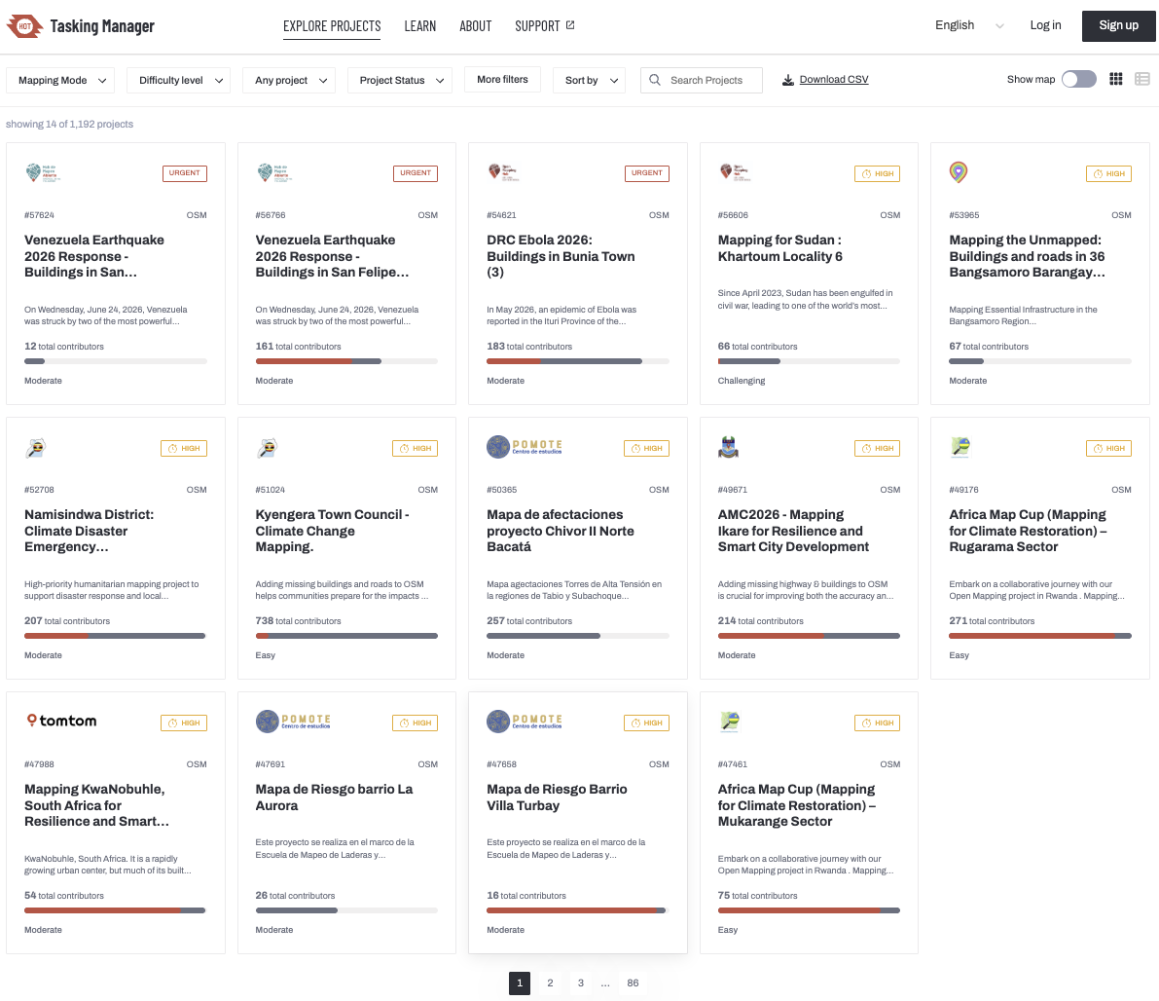Expand the Difficulty level dropdown
1159x1001 pixels.
(178, 80)
